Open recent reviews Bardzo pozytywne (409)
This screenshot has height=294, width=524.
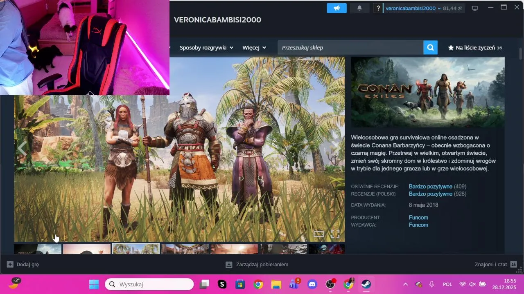(437, 187)
